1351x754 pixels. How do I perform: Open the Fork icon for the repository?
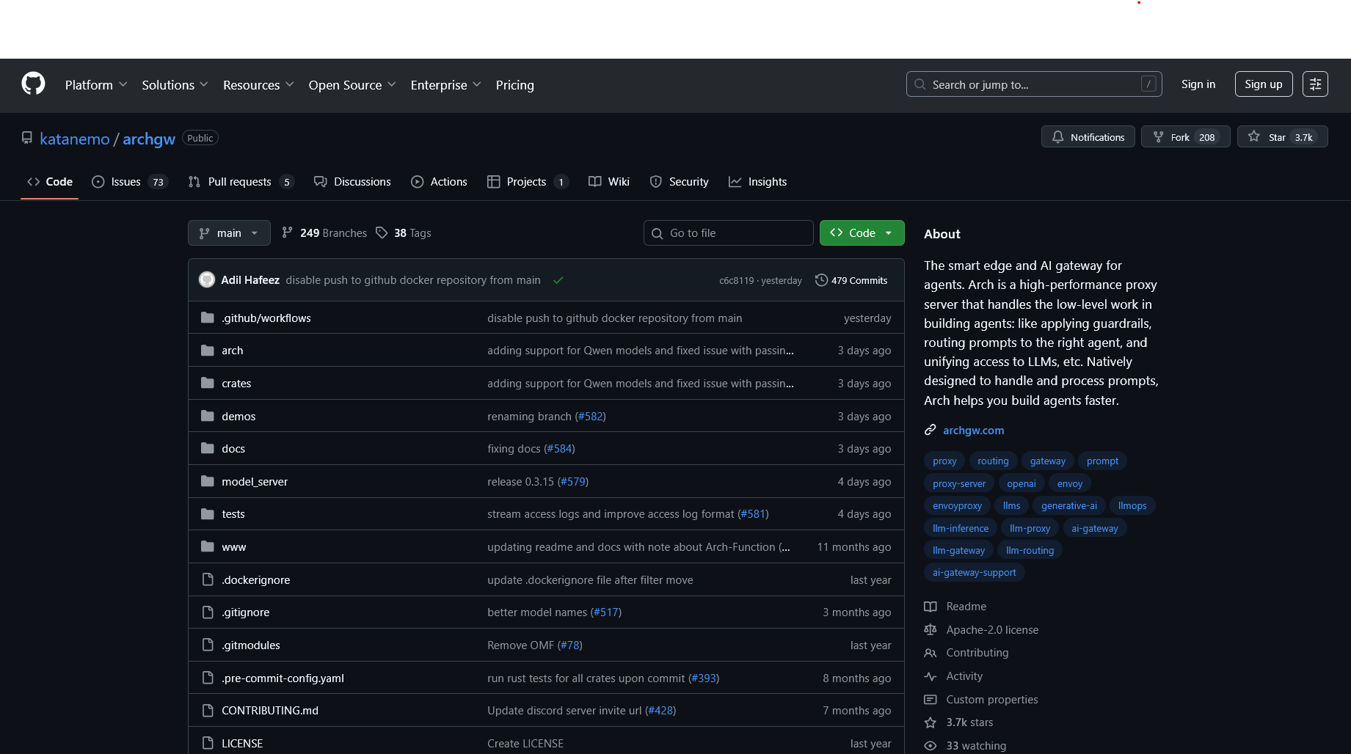pyautogui.click(x=1158, y=136)
